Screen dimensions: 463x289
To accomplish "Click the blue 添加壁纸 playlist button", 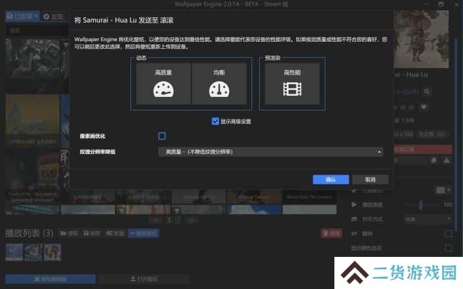I will [x=144, y=233].
